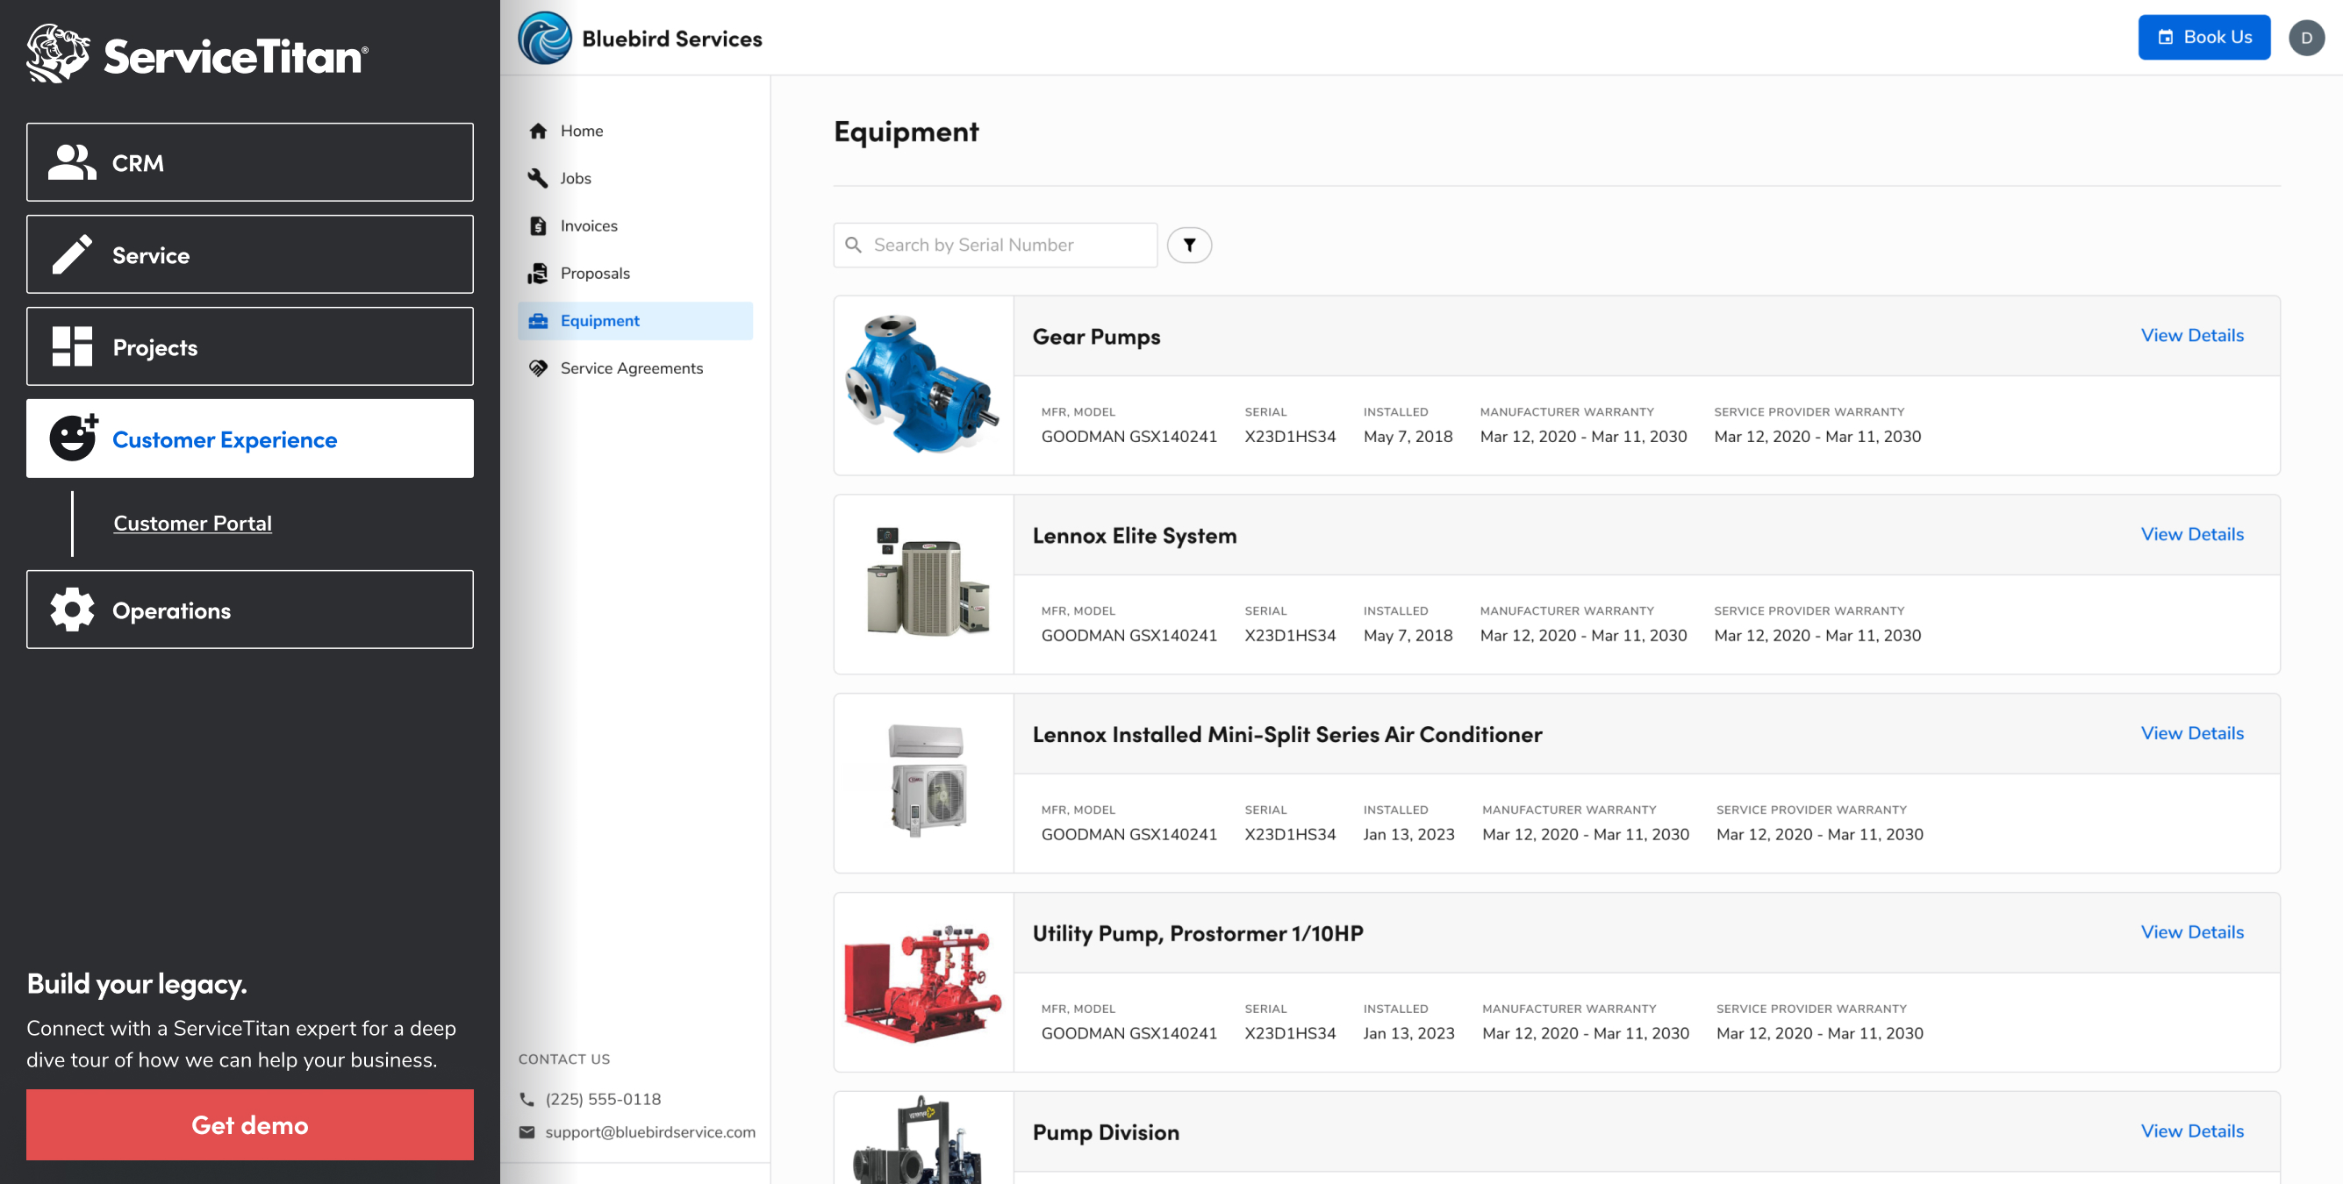Click the Proposals icon in sidebar
This screenshot has height=1184, width=2343.
(x=539, y=274)
